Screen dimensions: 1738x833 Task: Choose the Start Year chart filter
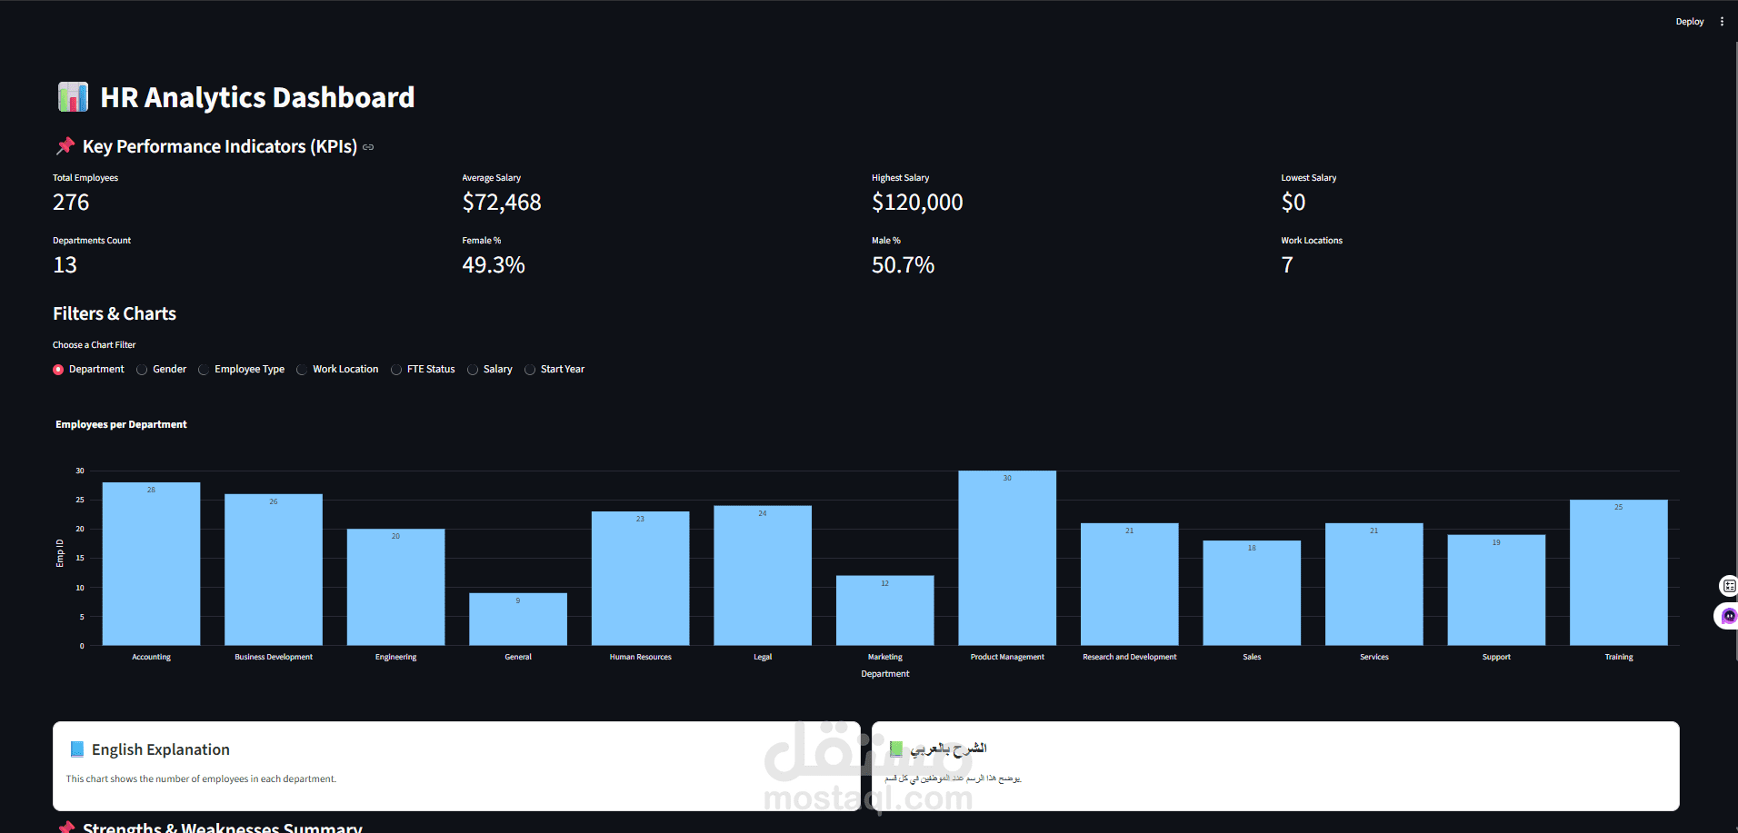pos(529,369)
